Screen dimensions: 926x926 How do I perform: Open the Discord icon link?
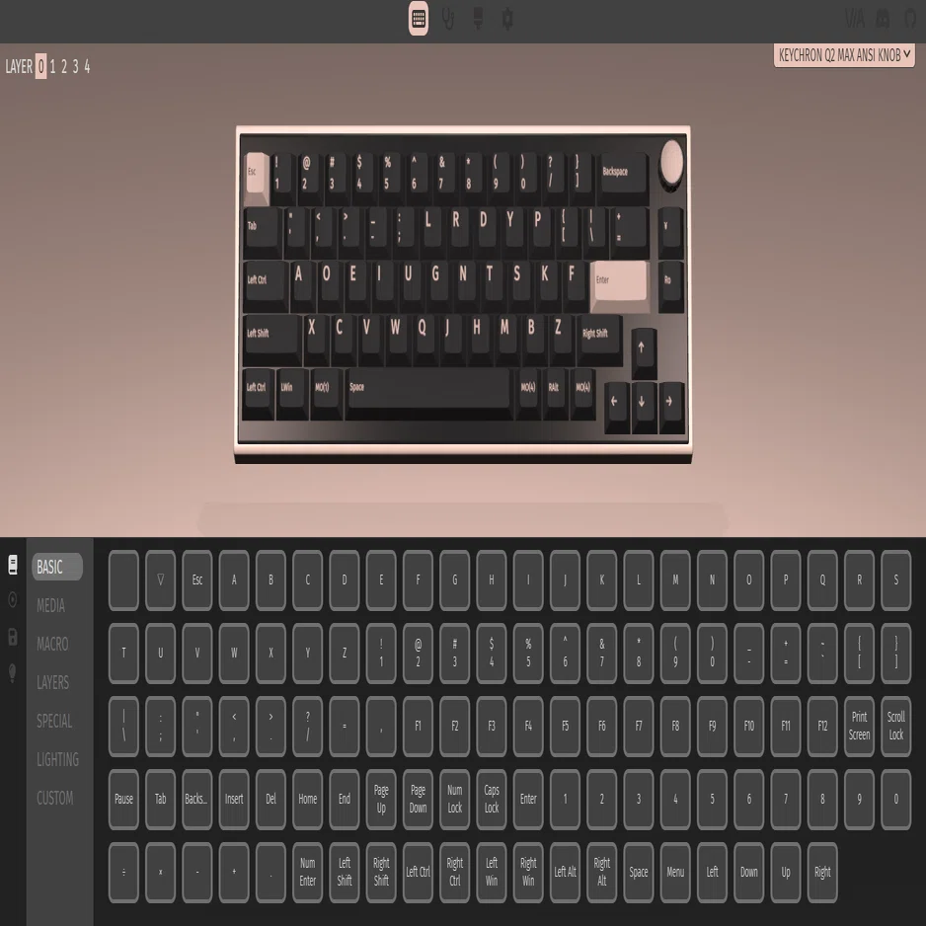[x=883, y=19]
